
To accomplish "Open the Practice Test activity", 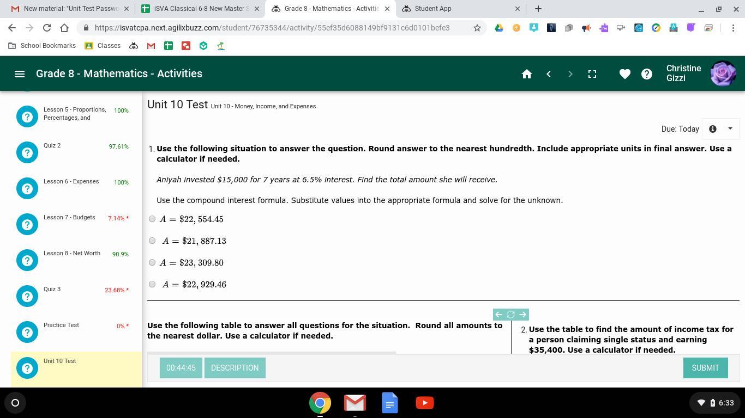I will coord(76,332).
